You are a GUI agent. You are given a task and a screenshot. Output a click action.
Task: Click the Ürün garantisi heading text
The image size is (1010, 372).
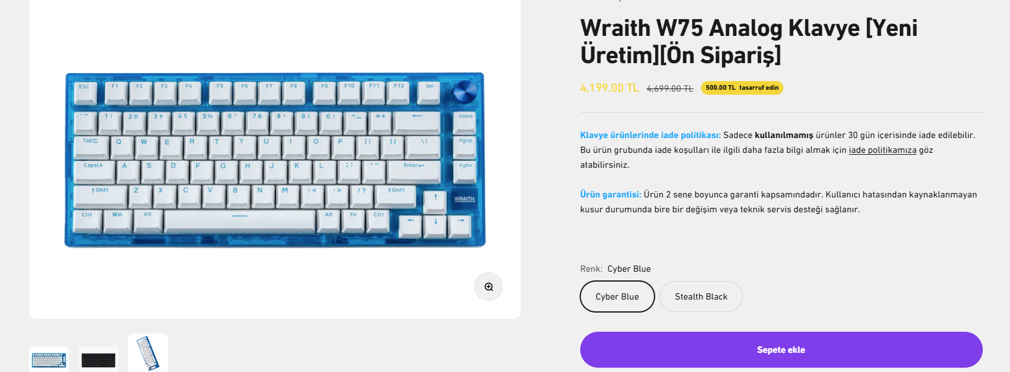(x=611, y=194)
